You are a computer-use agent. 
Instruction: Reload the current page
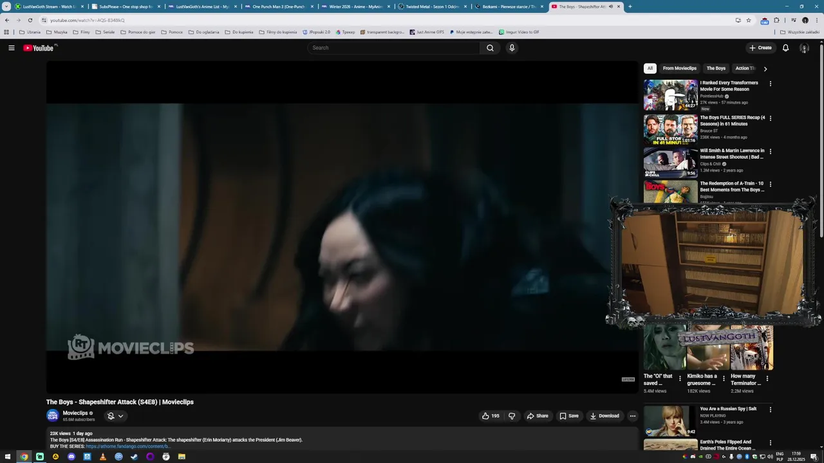[30, 20]
